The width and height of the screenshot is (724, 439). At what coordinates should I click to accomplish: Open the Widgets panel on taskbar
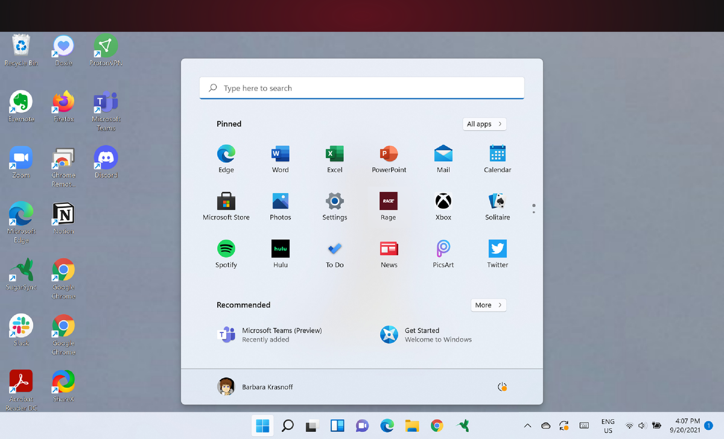click(x=337, y=426)
